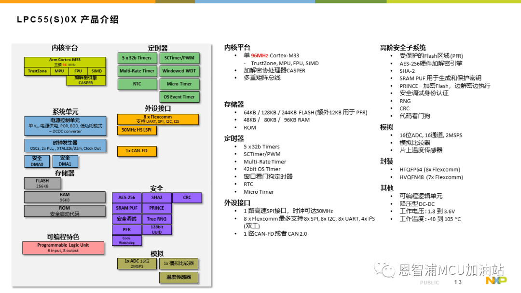Screen dimensions: 521x293
Task: Select the TrustZone block
Action: point(37,71)
